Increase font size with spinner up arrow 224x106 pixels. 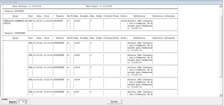[25, 101]
